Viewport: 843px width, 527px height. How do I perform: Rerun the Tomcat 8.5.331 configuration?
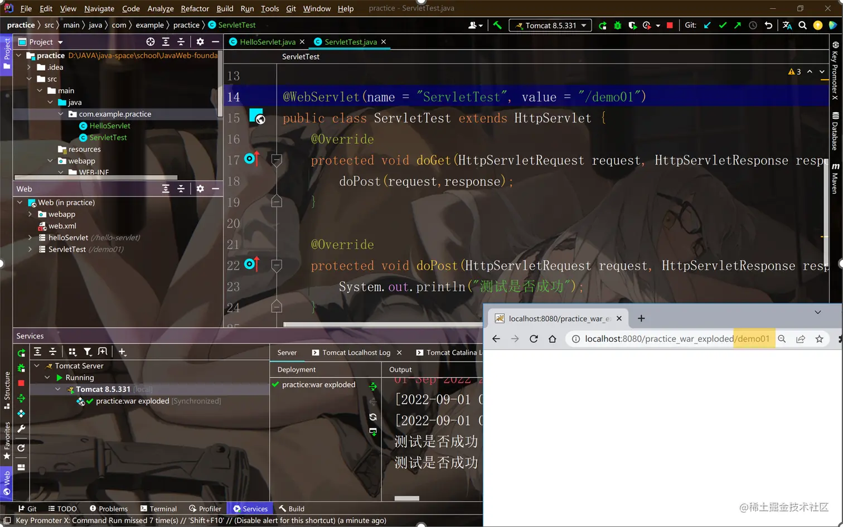603,25
